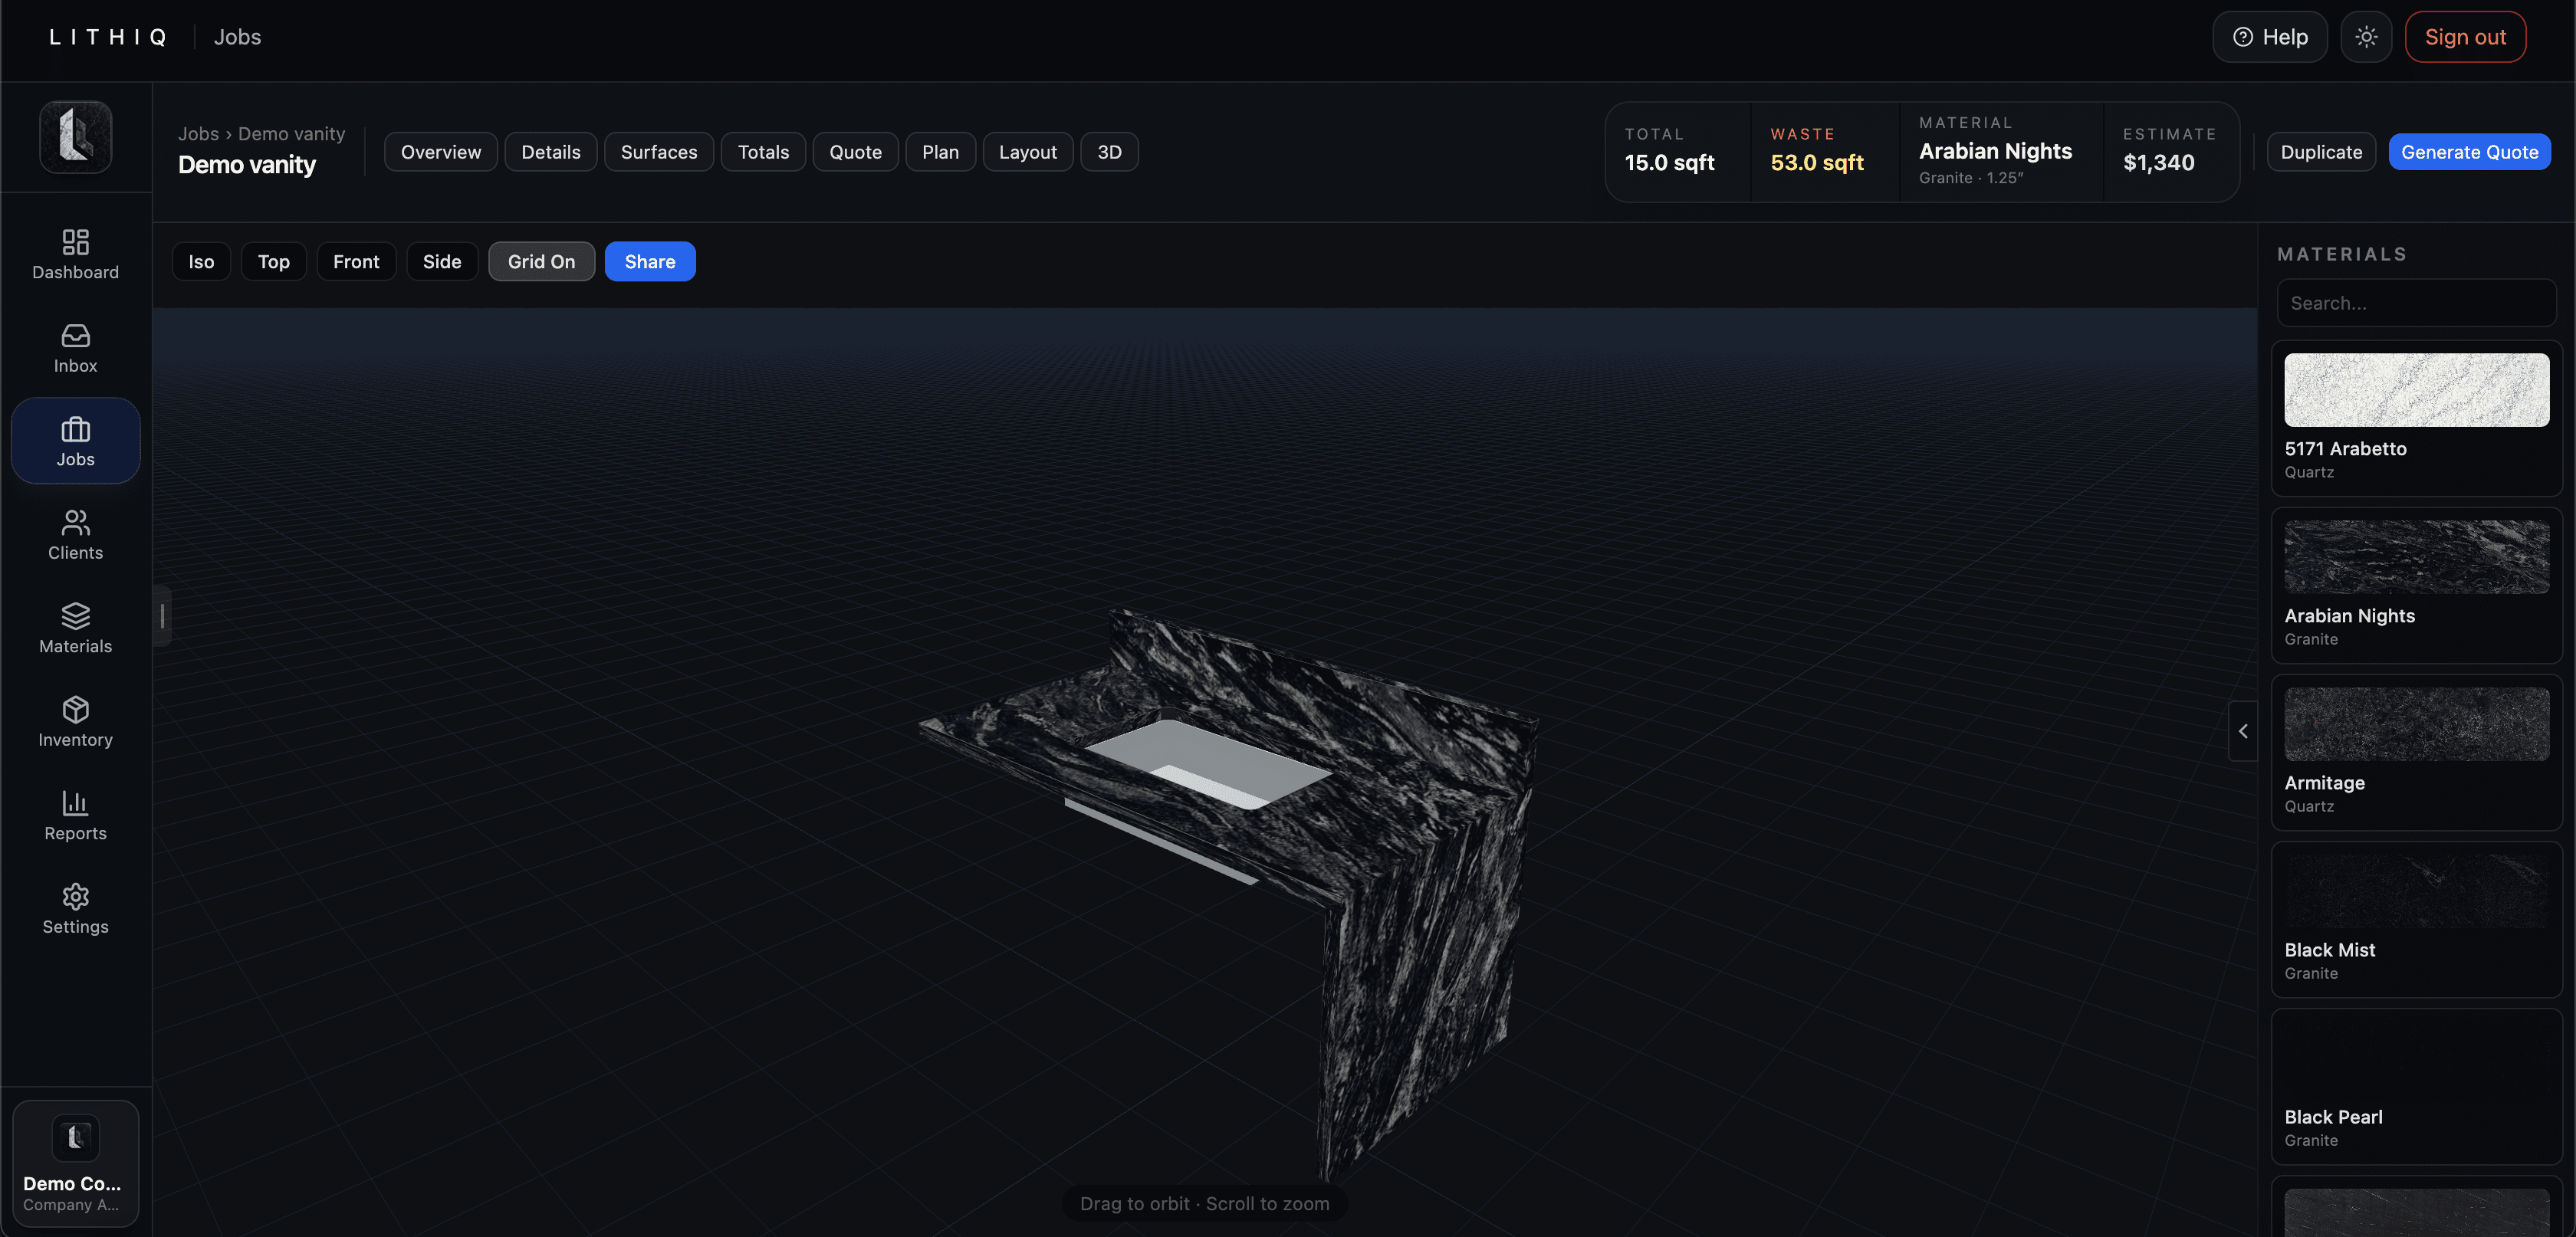Pick the Black Mist granite swatch
This screenshot has height=1237, width=2576.
[2416, 891]
